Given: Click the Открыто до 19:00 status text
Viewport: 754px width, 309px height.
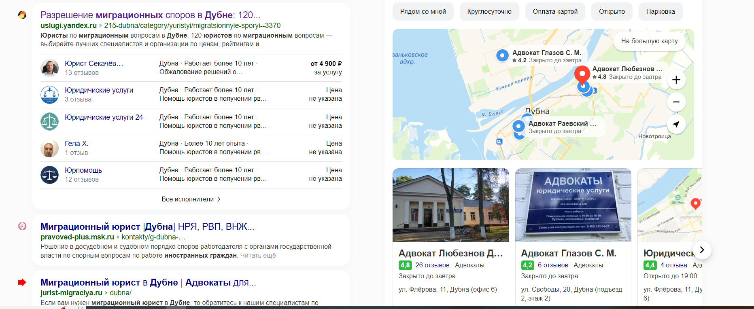Looking at the screenshot, I should coord(670,276).
